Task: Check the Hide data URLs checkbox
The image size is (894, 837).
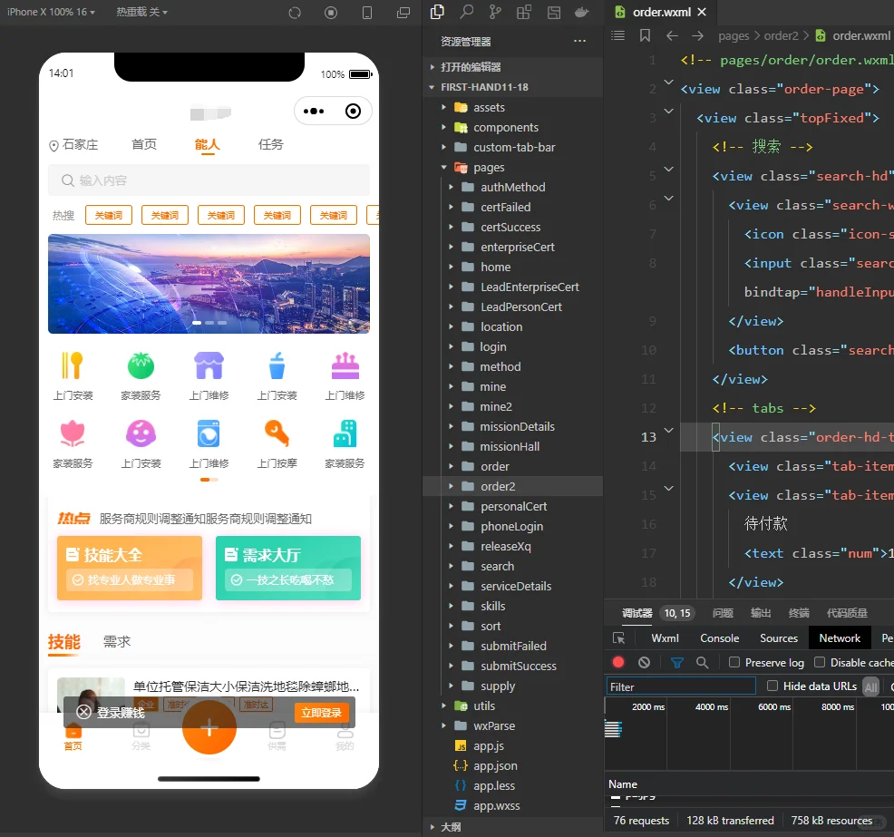Action: coord(773,686)
